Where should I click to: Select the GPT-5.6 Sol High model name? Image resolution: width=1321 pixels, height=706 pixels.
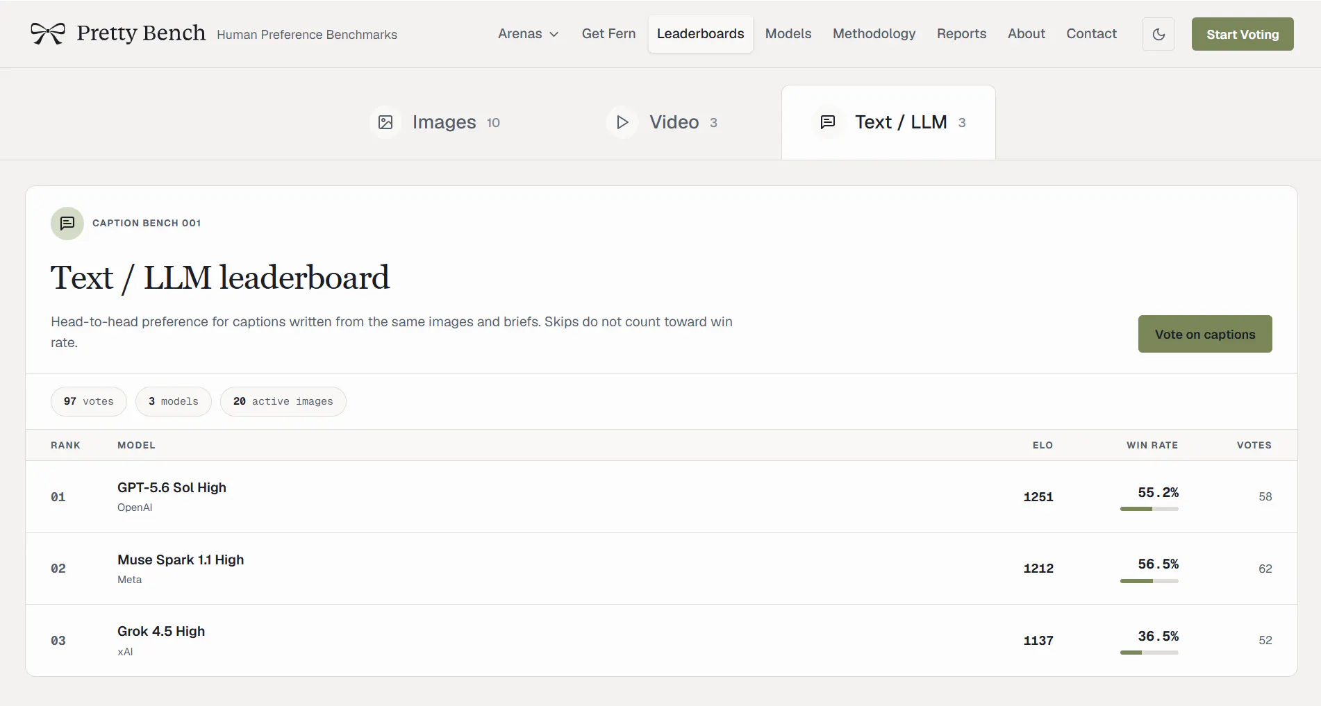point(172,487)
